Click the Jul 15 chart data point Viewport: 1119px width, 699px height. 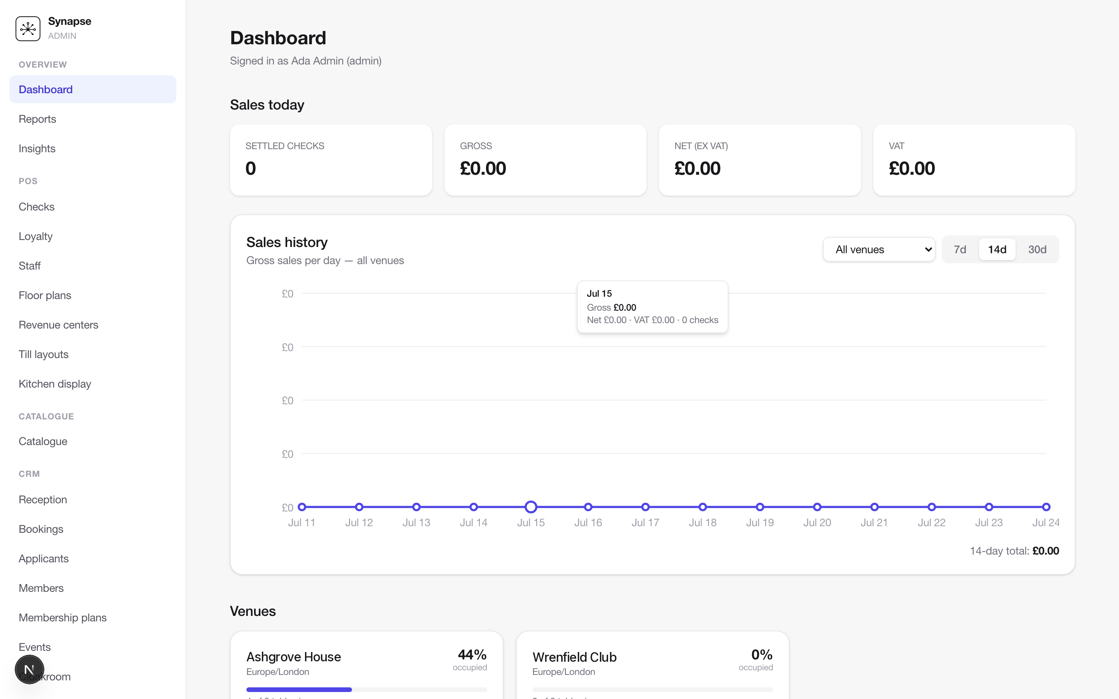[x=531, y=507]
